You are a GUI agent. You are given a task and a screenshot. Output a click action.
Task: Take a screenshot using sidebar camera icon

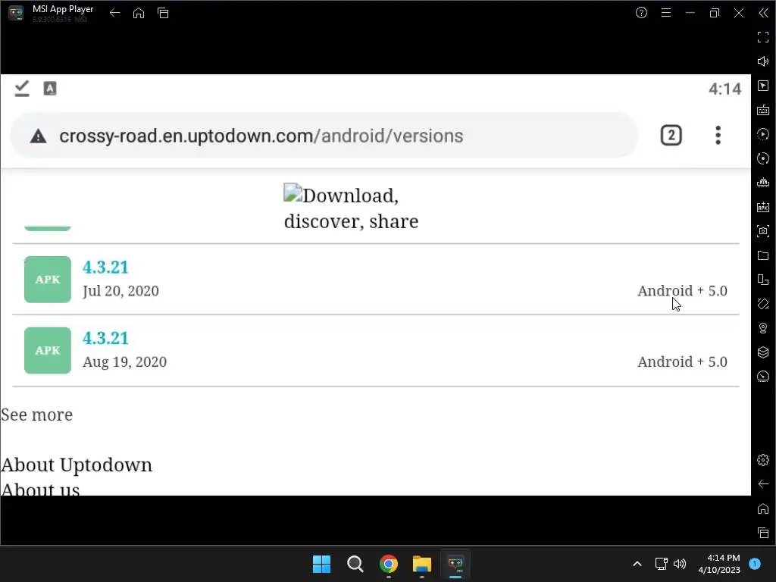763,231
